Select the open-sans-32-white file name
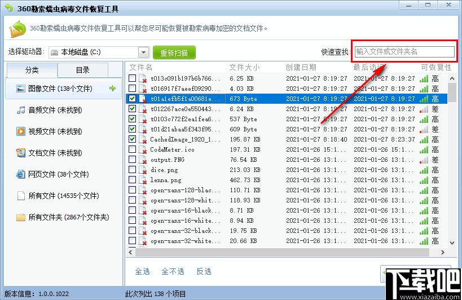This screenshot has width=462, height=300. point(185,241)
